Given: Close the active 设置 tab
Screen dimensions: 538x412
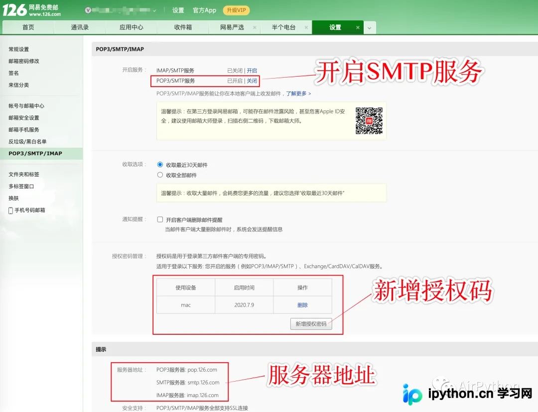Looking at the screenshot, I should point(358,27).
